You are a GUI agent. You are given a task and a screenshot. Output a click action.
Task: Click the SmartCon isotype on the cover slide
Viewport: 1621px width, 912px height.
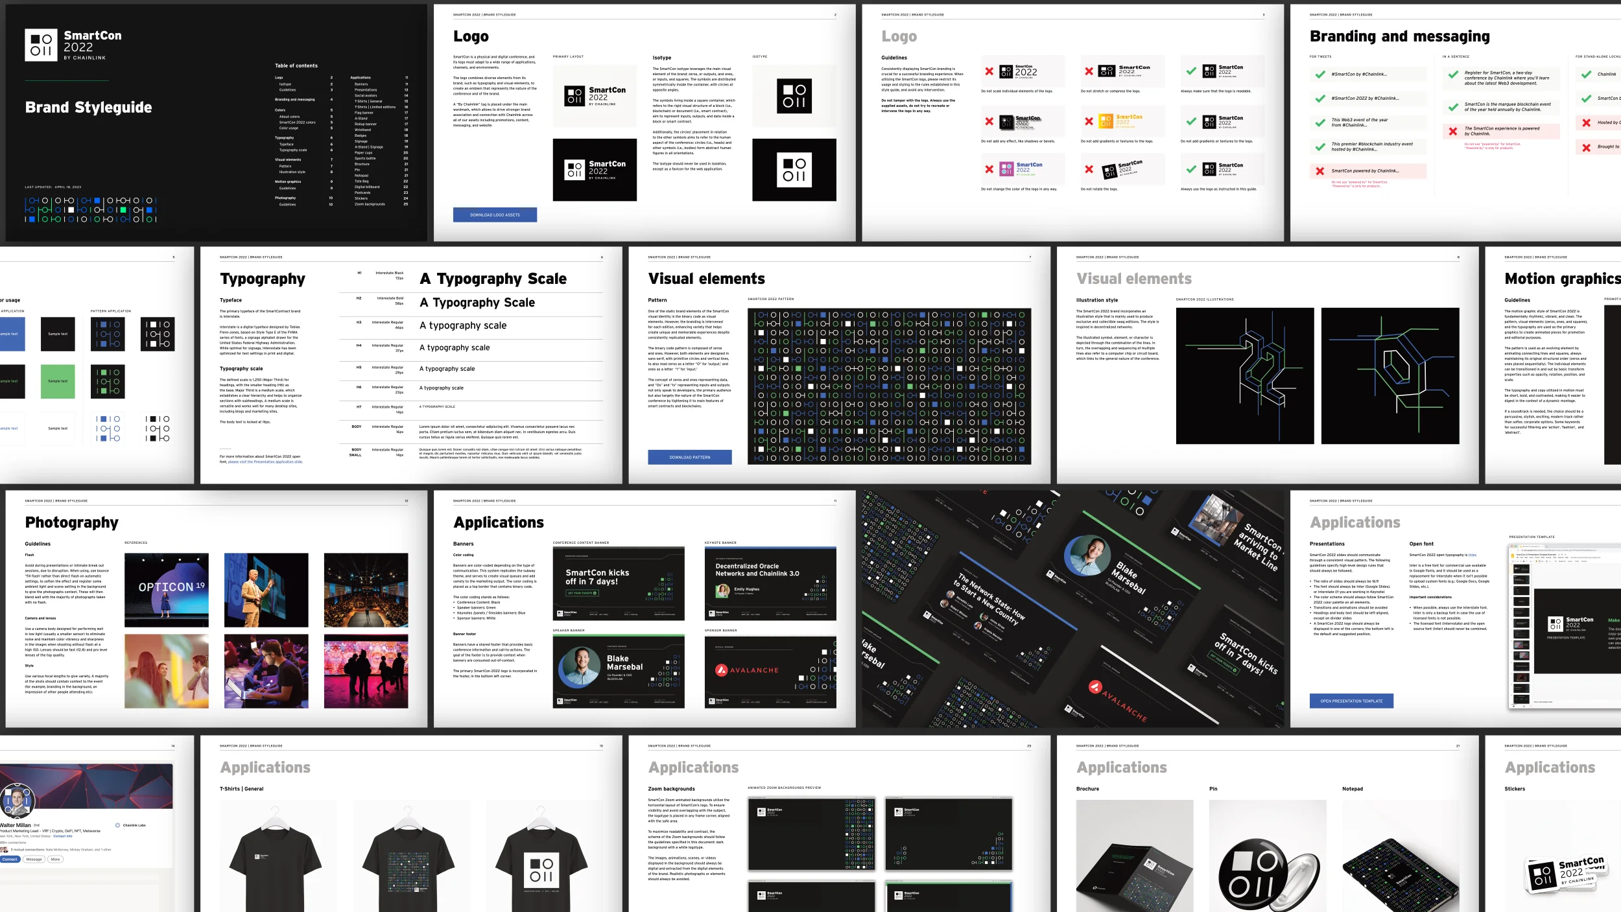click(x=41, y=44)
